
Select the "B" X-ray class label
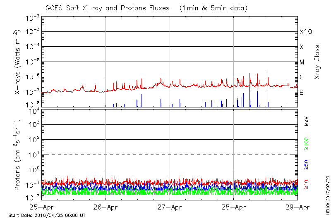tap(302, 92)
